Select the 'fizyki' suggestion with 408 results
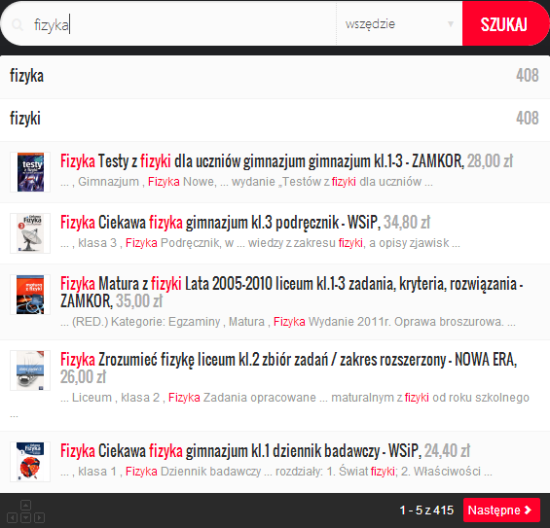This screenshot has width=550, height=528. pyautogui.click(x=275, y=120)
